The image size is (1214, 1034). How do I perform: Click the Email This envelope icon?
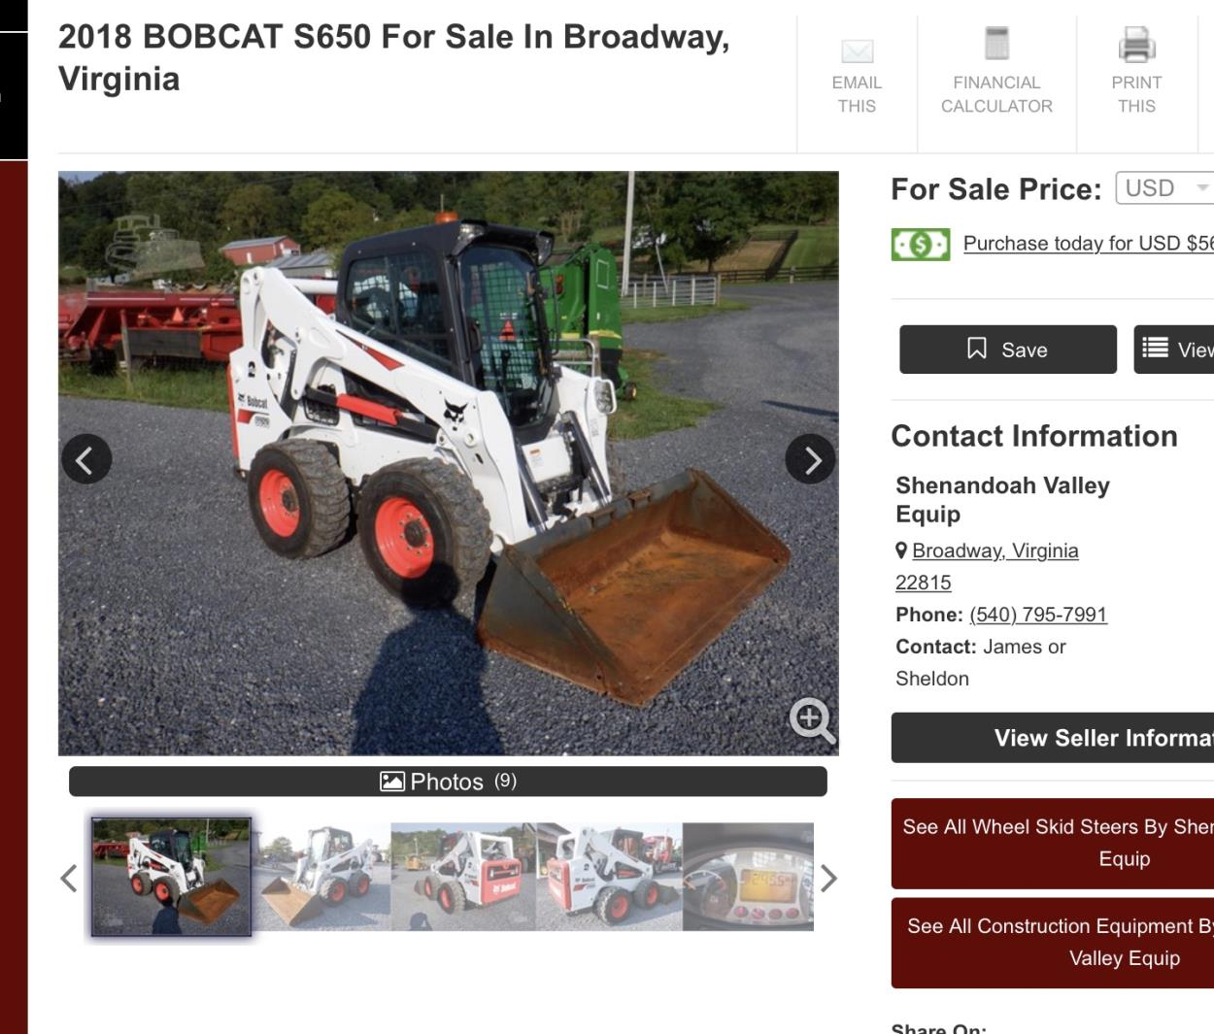857,50
